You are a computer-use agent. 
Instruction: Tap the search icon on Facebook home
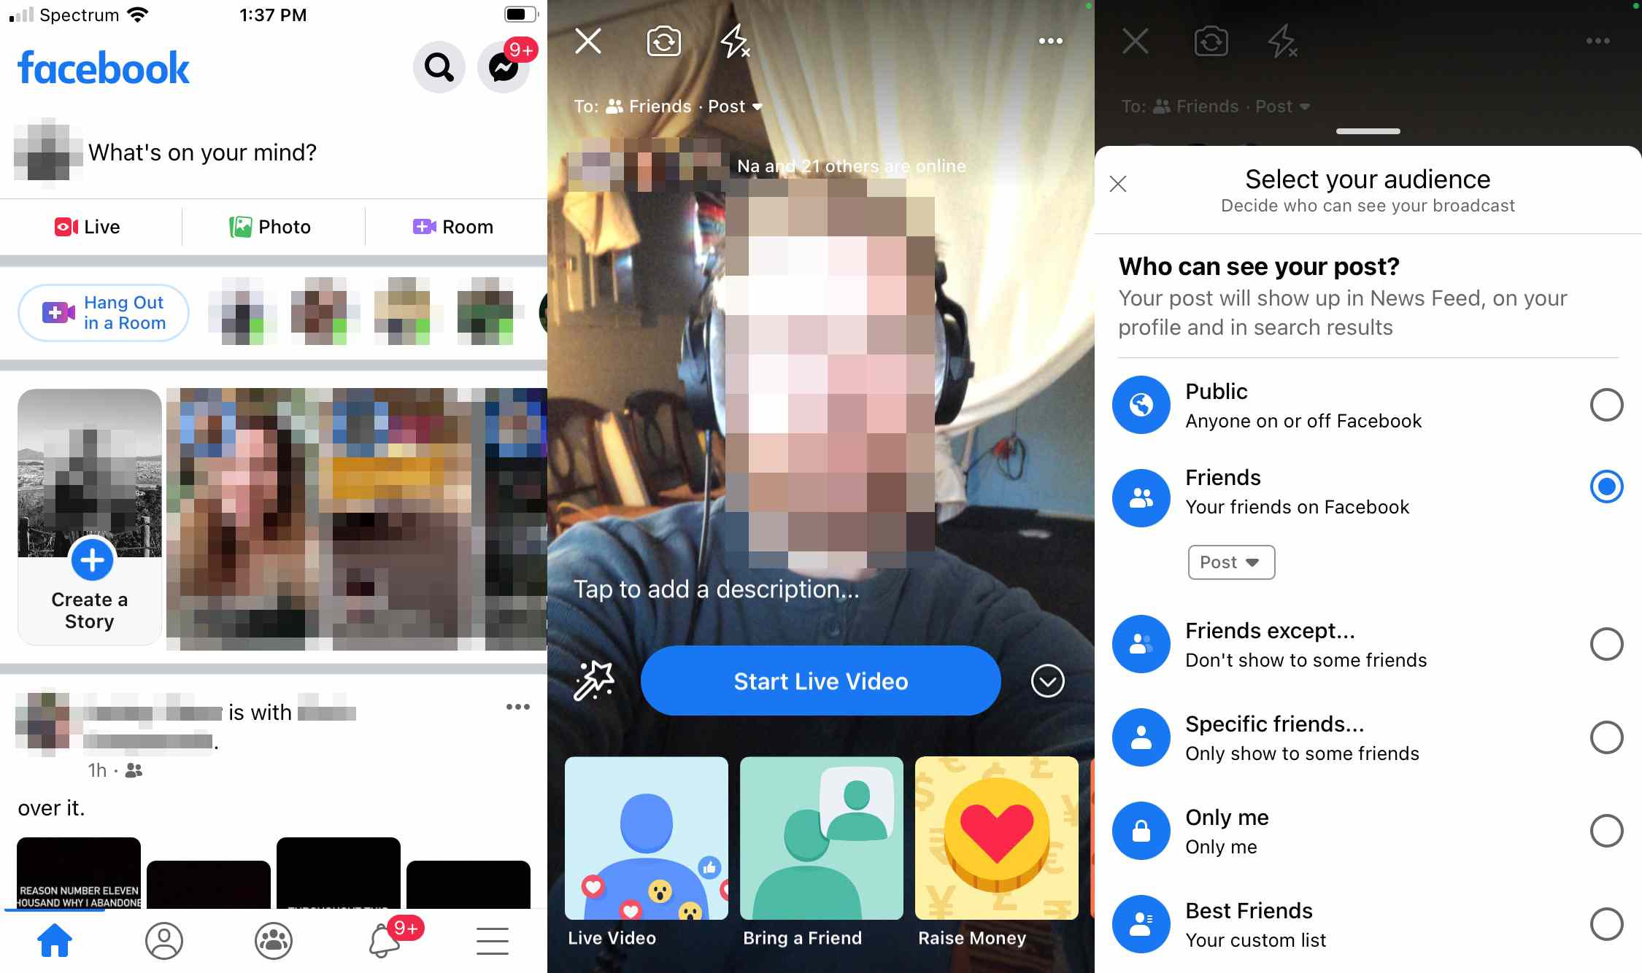point(438,66)
